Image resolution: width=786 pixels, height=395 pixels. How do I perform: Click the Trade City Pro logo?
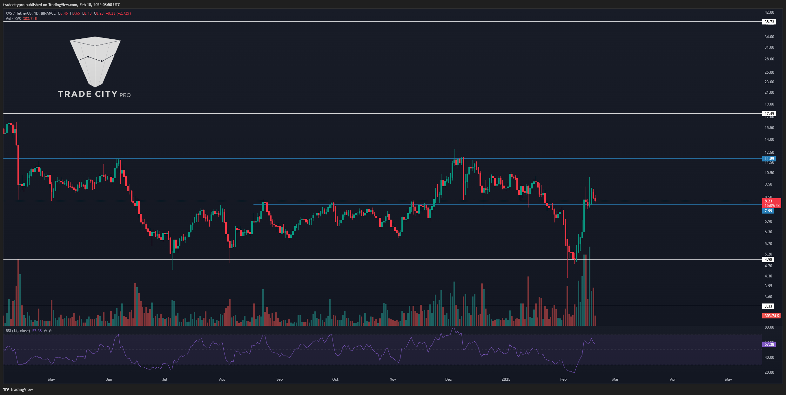[95, 67]
